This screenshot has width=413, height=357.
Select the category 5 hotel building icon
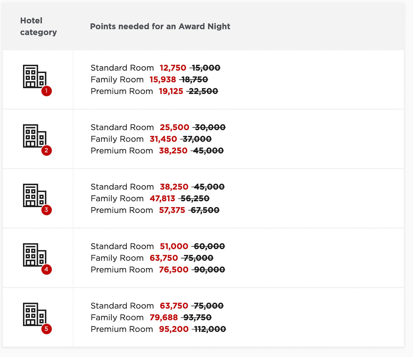click(x=35, y=314)
